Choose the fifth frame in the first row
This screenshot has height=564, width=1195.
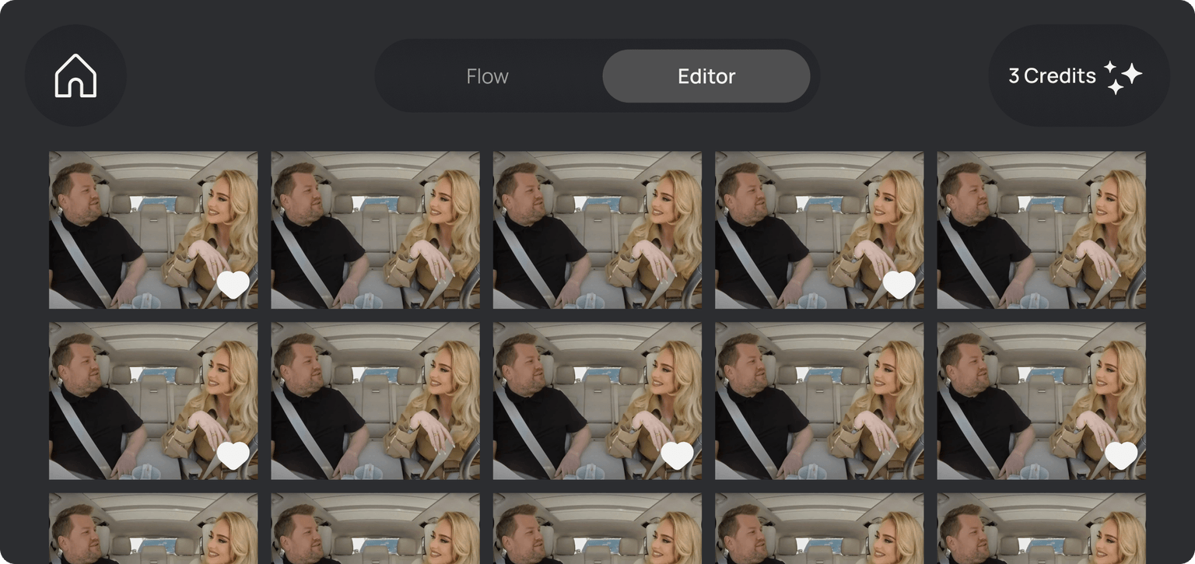(x=1041, y=230)
